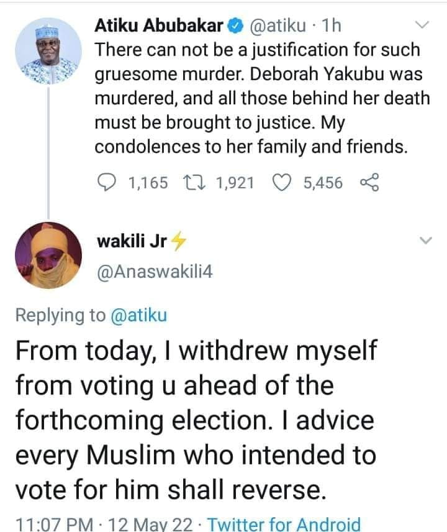View the 1,921 retweets count

point(235,183)
